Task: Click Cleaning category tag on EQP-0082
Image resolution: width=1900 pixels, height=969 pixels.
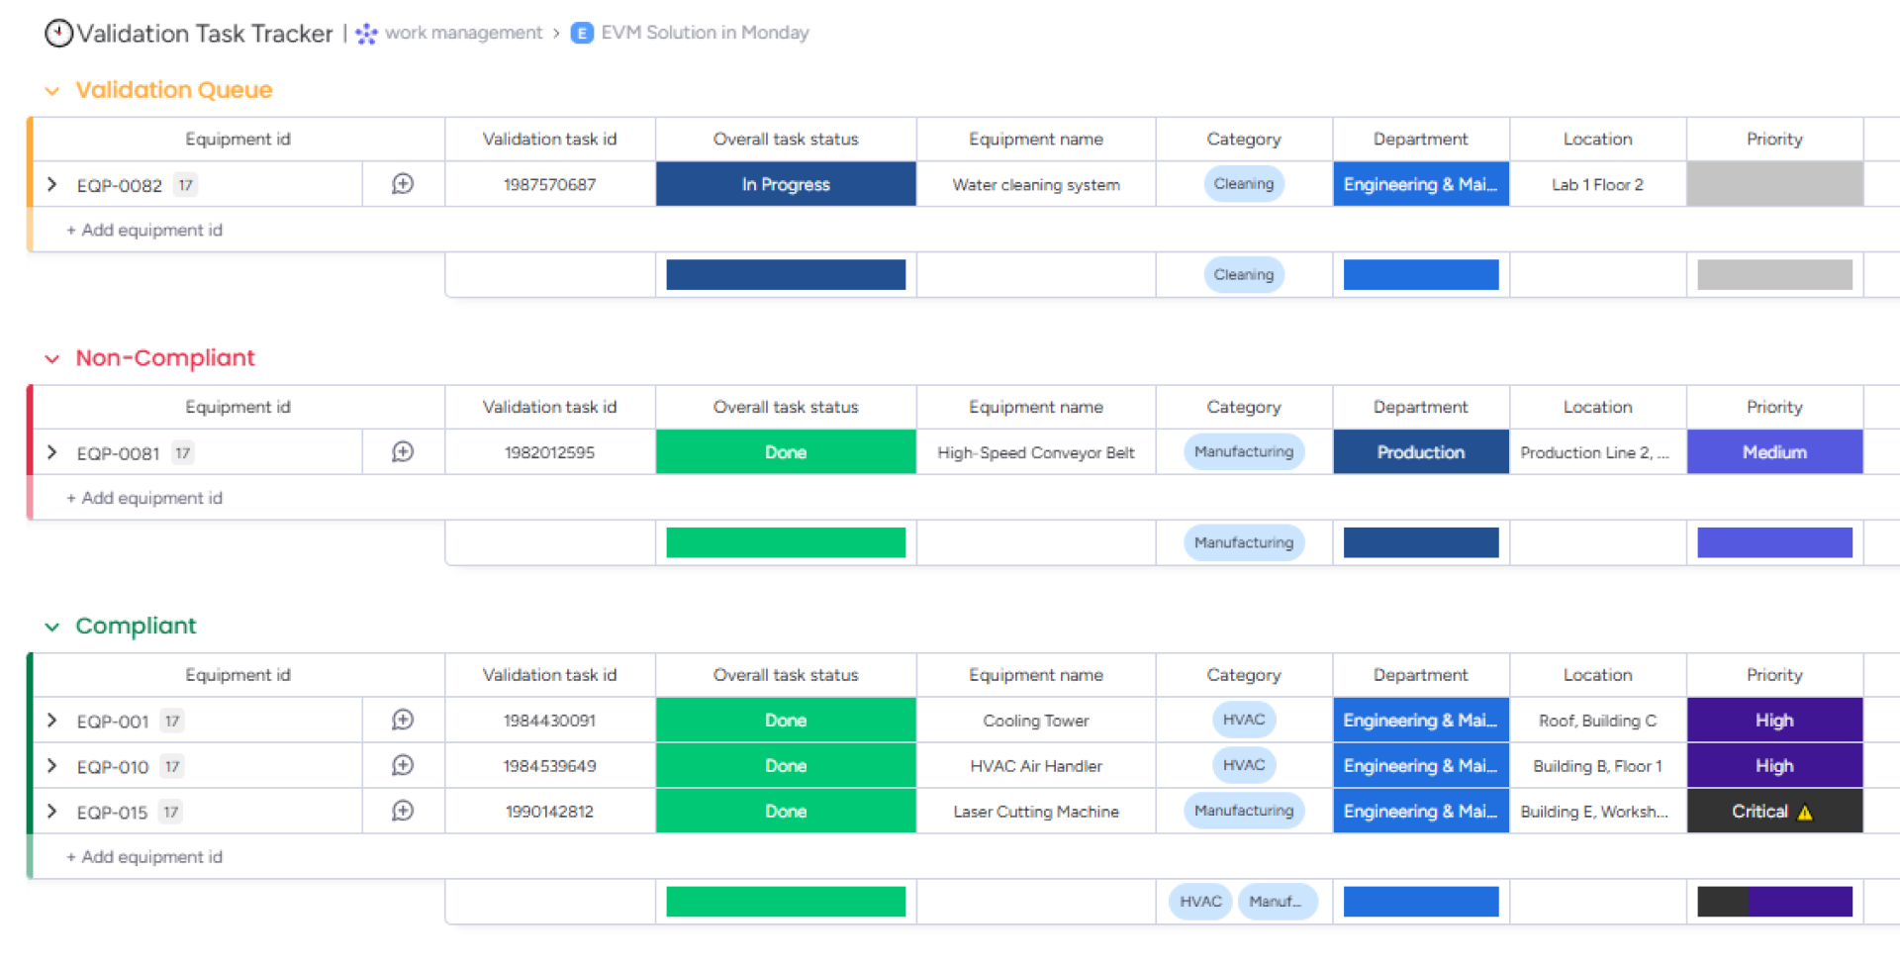Action: (1244, 184)
